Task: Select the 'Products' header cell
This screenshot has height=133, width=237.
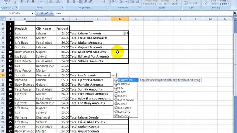Action: pyautogui.click(x=25, y=28)
